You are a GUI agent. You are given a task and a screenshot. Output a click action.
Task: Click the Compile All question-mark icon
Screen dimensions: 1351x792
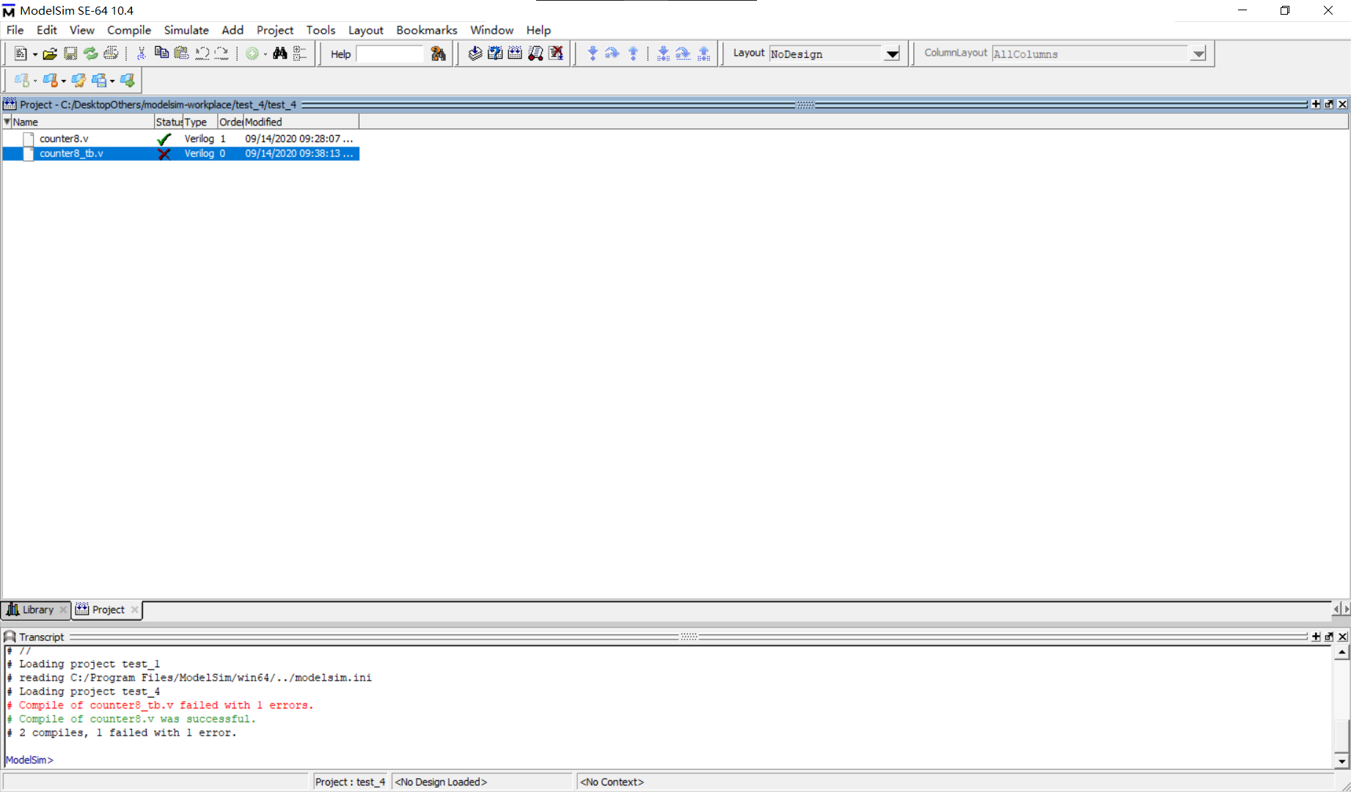pos(495,54)
